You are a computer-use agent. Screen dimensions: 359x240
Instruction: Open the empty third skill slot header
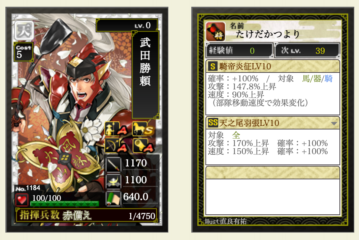click(273, 173)
